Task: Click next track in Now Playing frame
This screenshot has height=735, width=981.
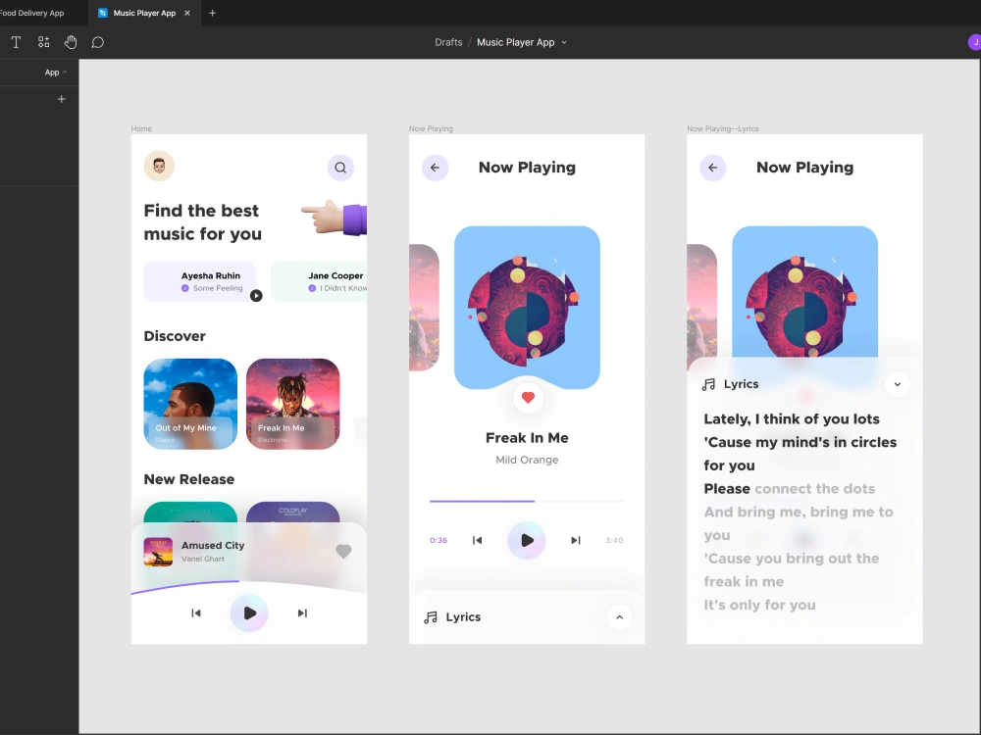Action: pos(576,540)
